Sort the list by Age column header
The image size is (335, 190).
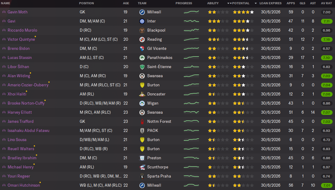(126, 3)
